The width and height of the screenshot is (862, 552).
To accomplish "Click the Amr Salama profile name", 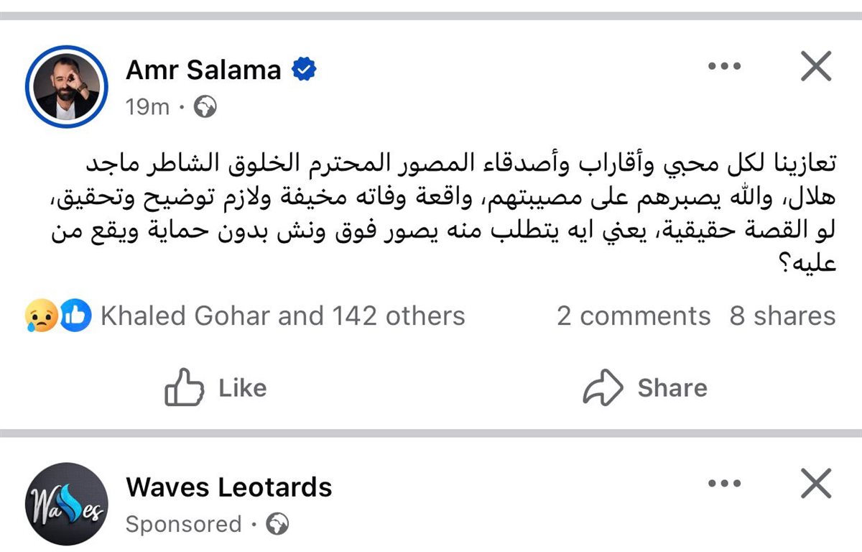I will tap(203, 70).
